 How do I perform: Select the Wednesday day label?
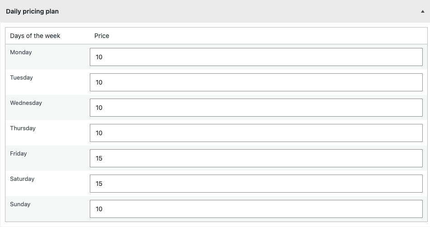click(26, 103)
